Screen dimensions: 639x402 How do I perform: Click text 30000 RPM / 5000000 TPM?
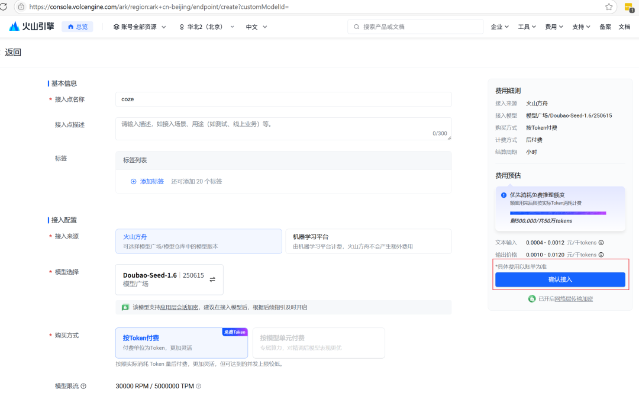[x=154, y=386]
